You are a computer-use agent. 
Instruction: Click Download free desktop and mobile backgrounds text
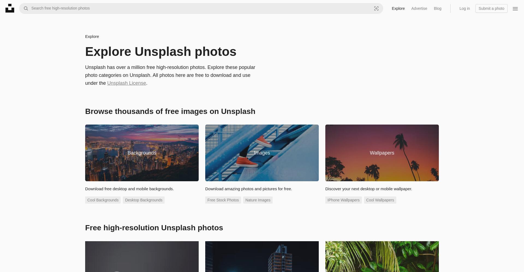[129, 189]
